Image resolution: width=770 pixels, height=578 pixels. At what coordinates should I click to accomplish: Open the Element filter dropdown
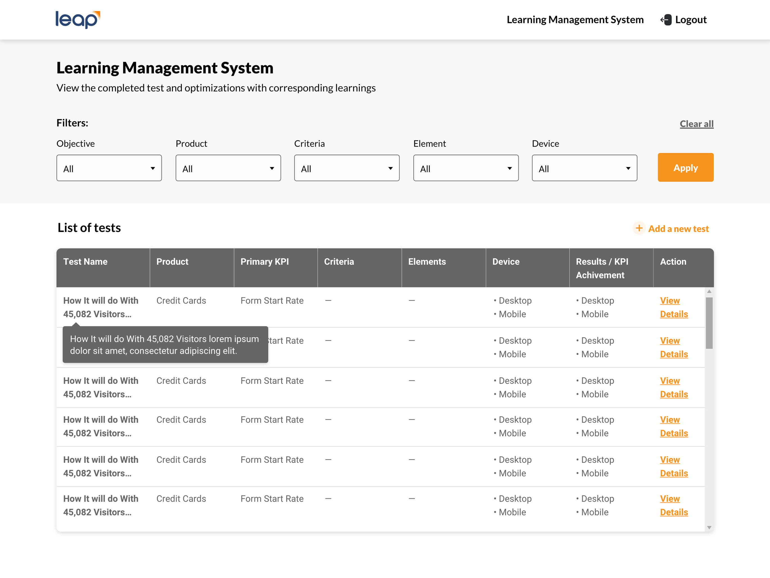[466, 168]
